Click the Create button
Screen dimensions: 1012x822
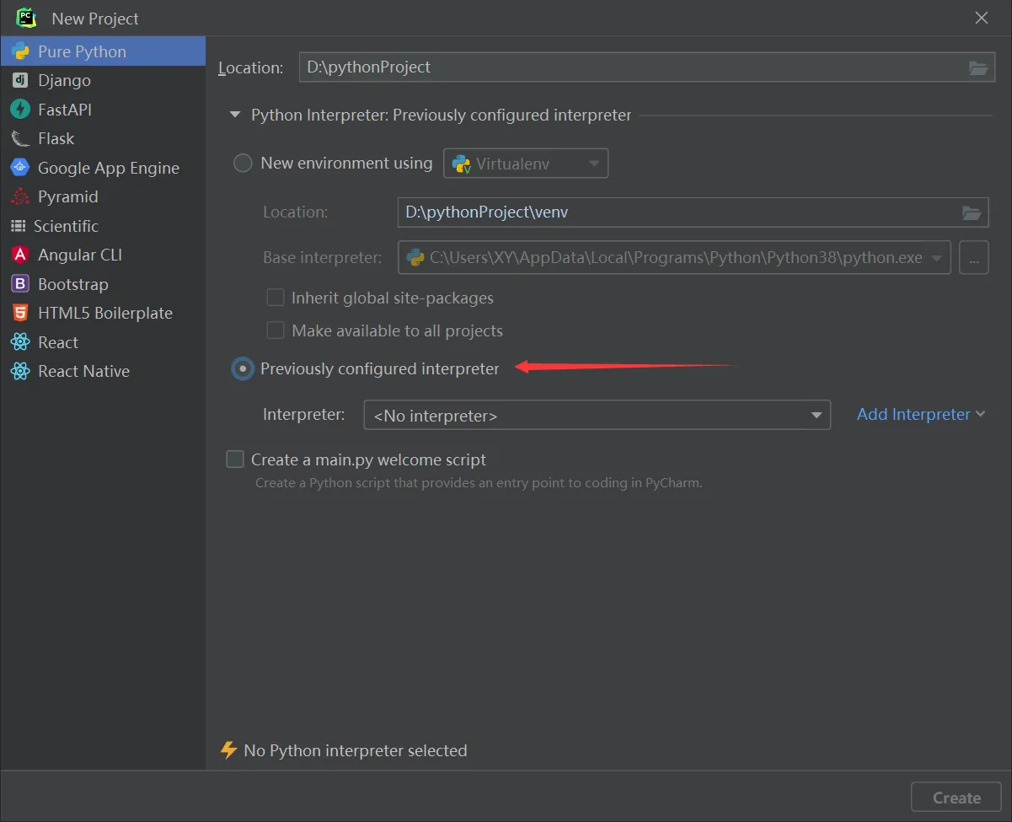click(956, 798)
